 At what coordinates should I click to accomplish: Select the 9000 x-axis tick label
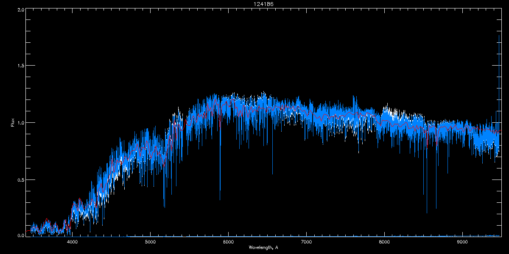point(462,242)
